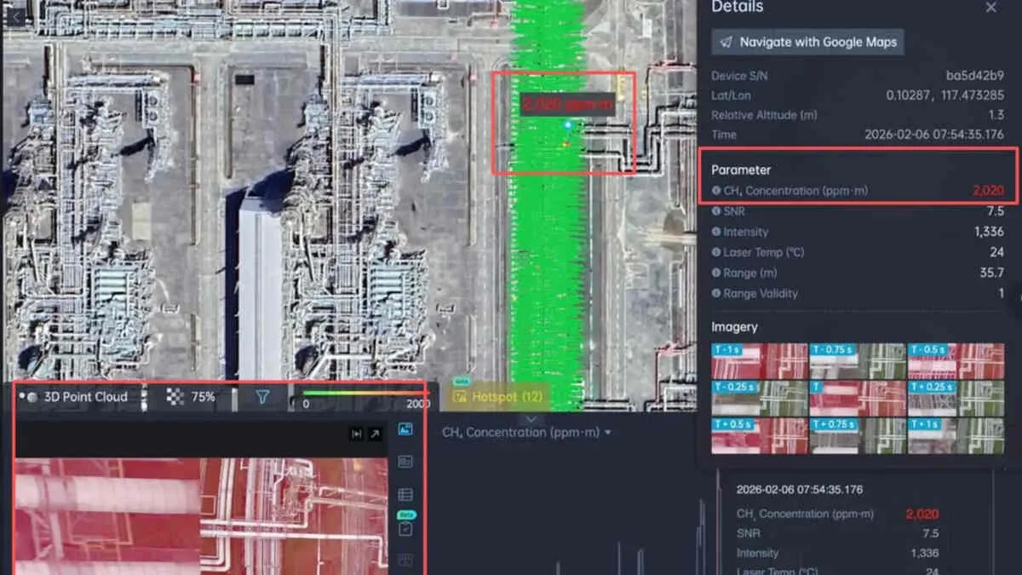This screenshot has width=1022, height=575.
Task: Click the Time value 2026-02-06 07:54:35.176 in Details
Action: [934, 135]
